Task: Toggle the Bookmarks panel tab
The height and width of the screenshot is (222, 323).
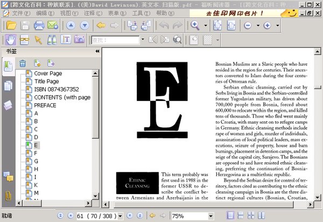Action: click(x=8, y=66)
